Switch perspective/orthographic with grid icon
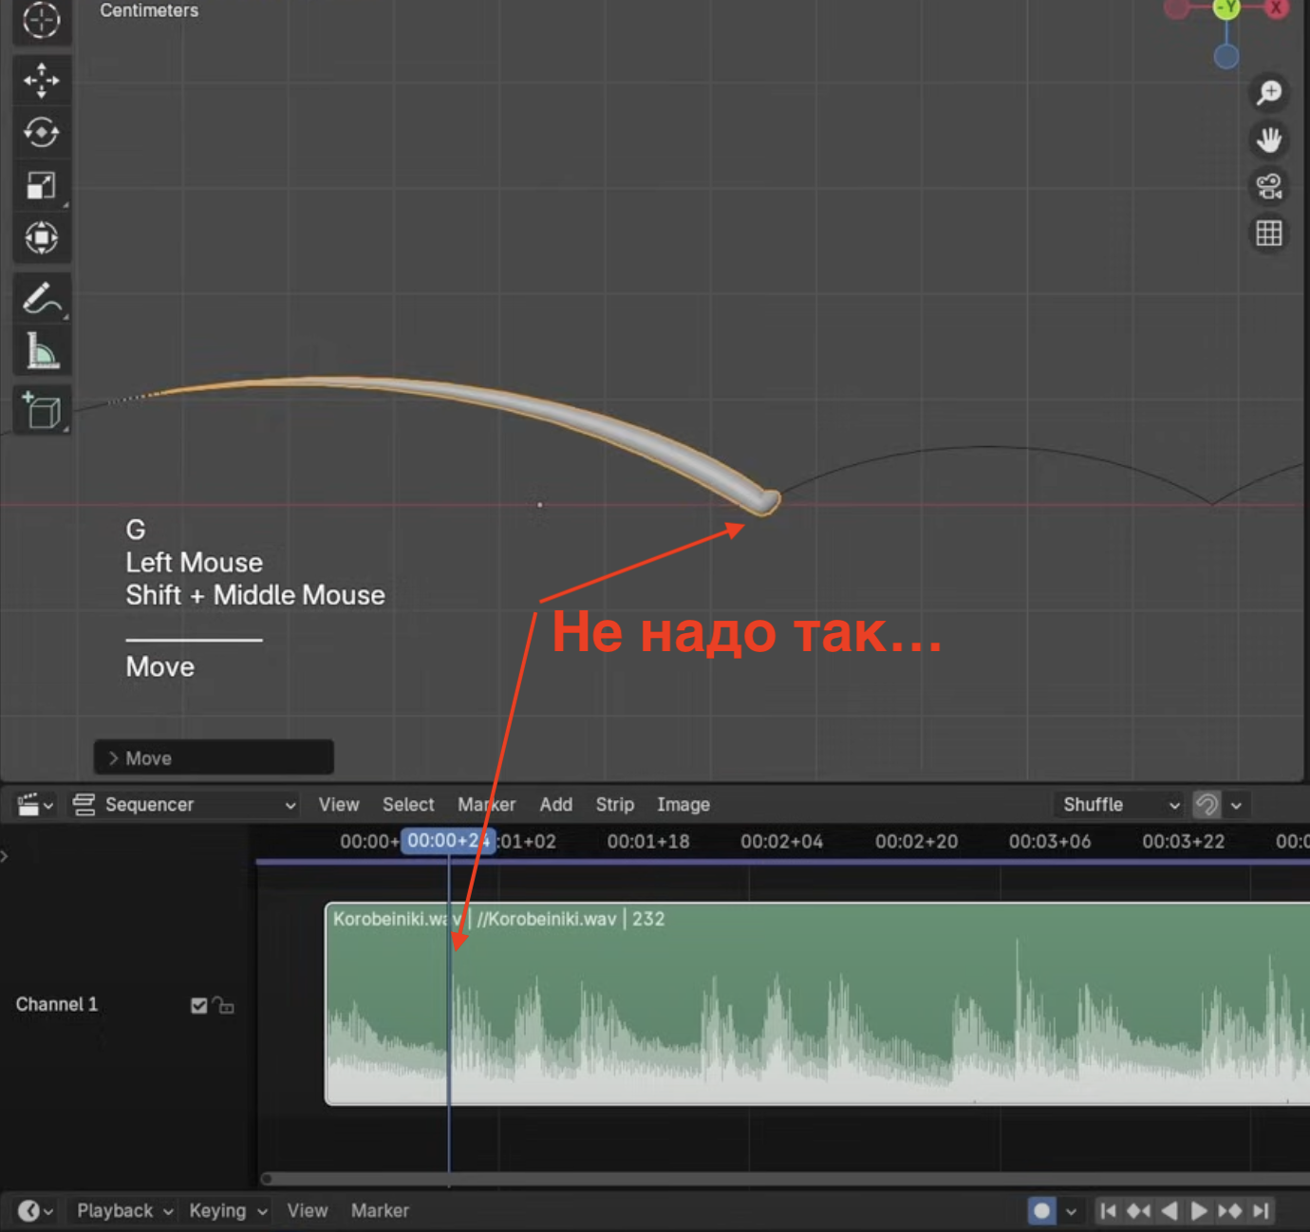 1268,233
